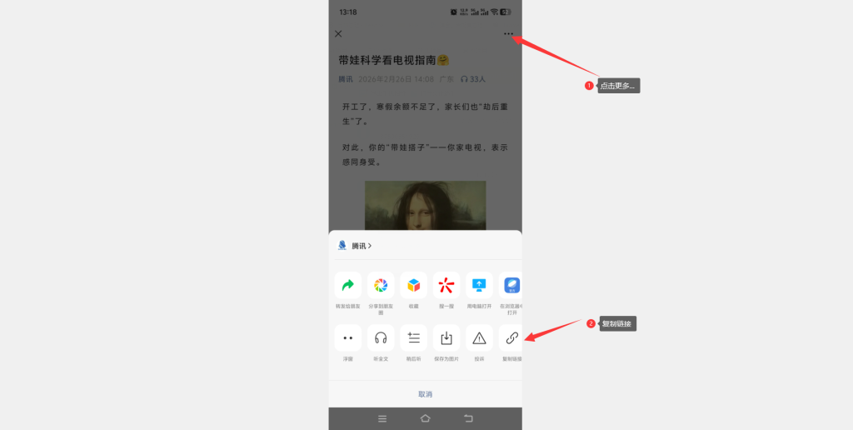The height and width of the screenshot is (430, 853).
Task: Close the article with the X icon
Action: tap(338, 33)
